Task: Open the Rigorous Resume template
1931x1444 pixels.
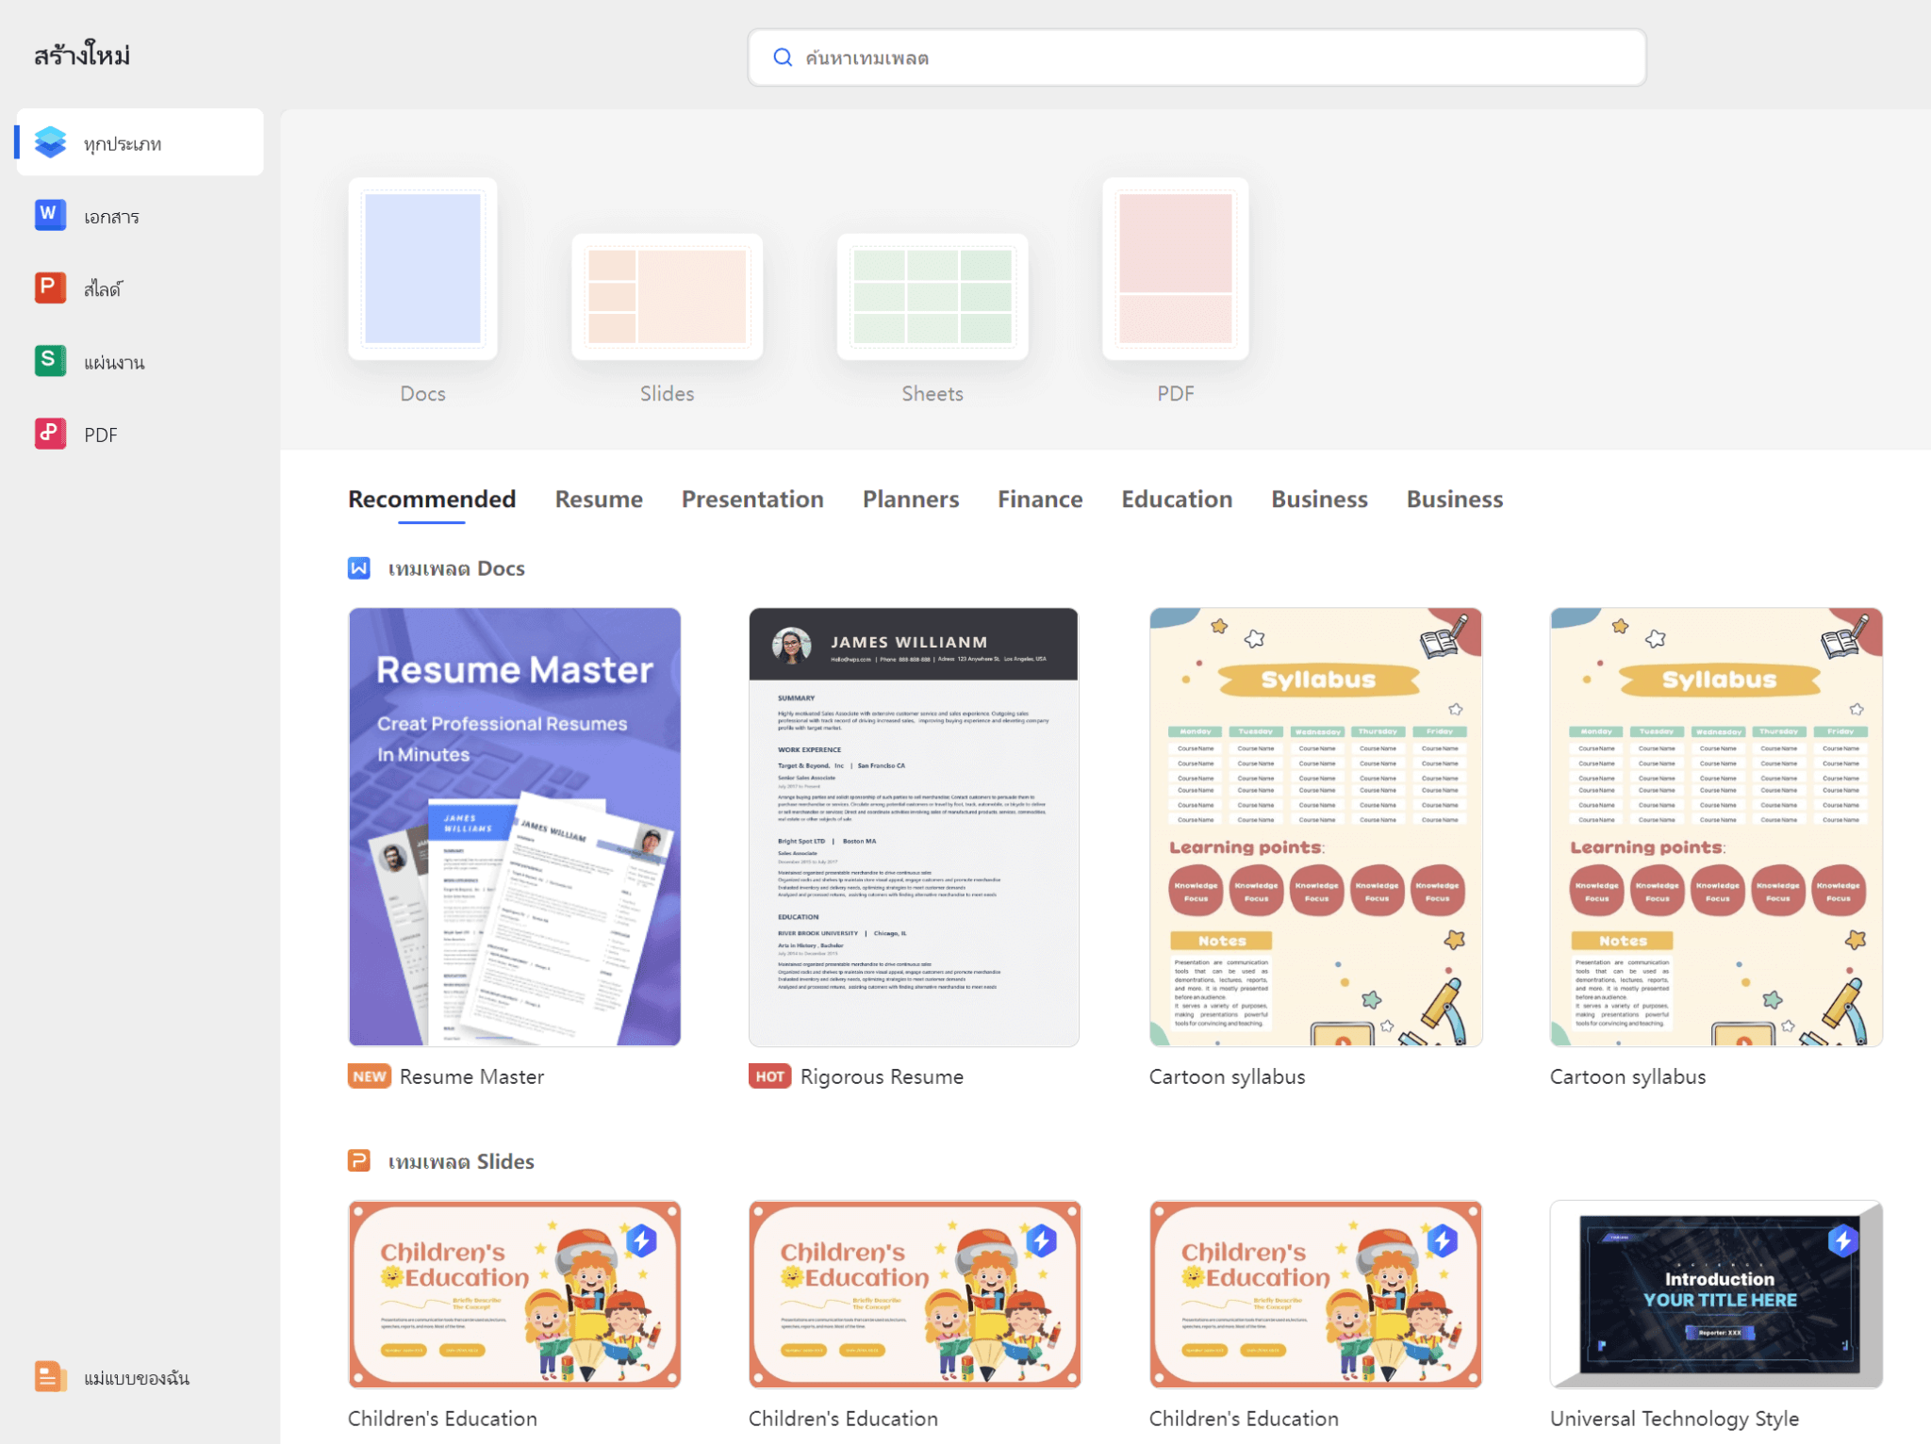Action: point(914,827)
